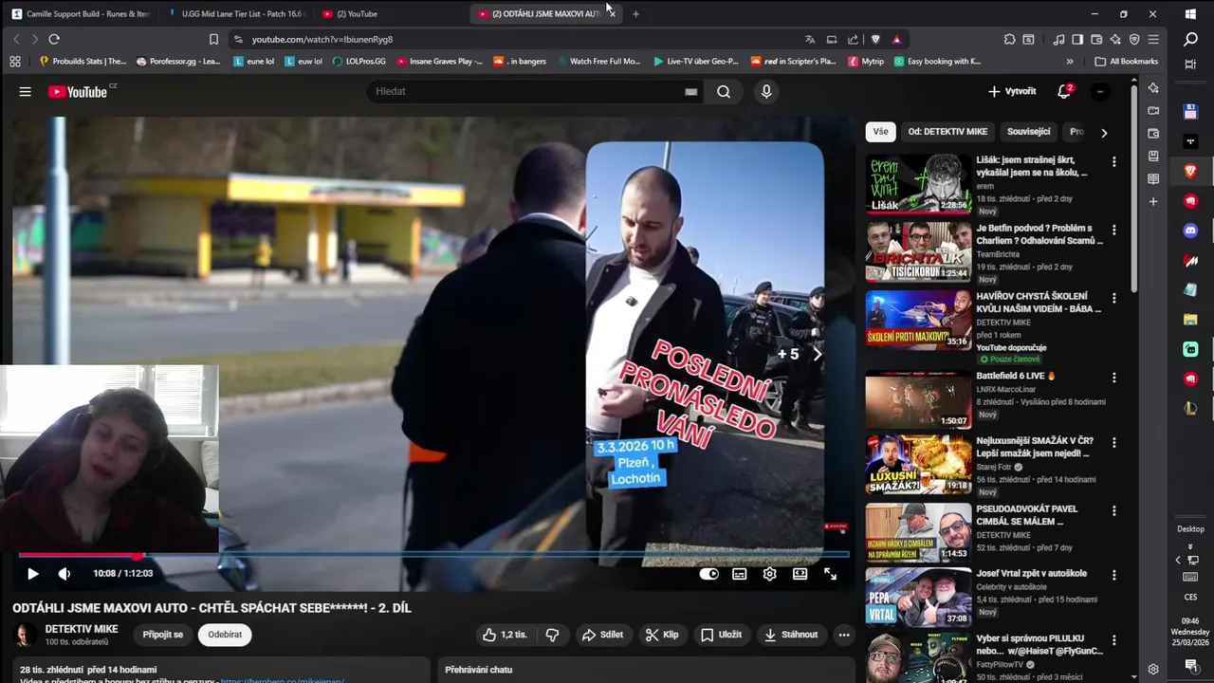Open Discord from the taskbar
This screenshot has width=1214, height=683.
[x=1191, y=231]
